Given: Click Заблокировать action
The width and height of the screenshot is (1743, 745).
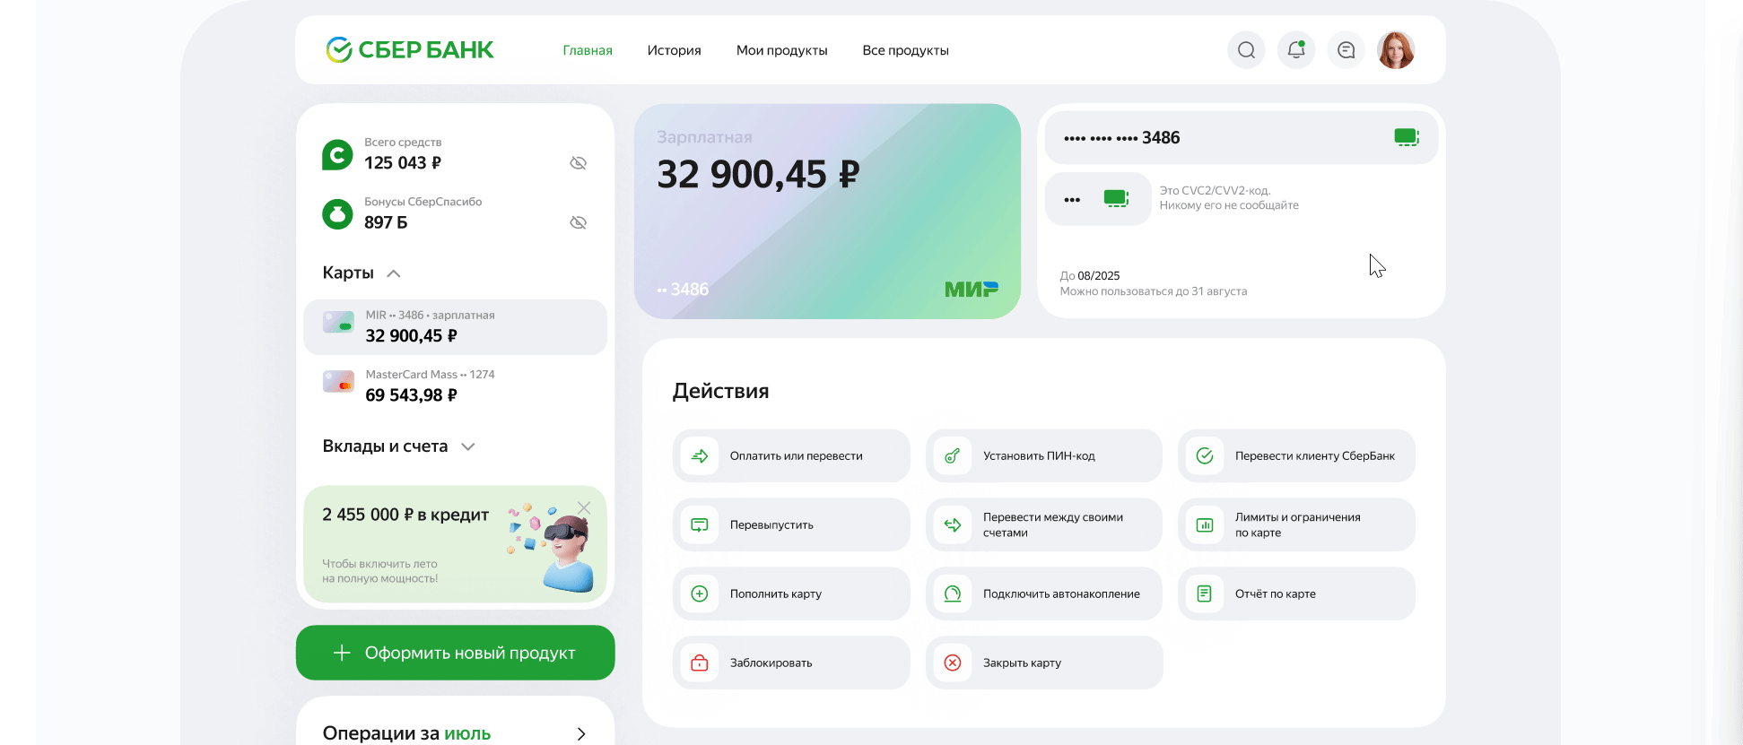Looking at the screenshot, I should 791,663.
